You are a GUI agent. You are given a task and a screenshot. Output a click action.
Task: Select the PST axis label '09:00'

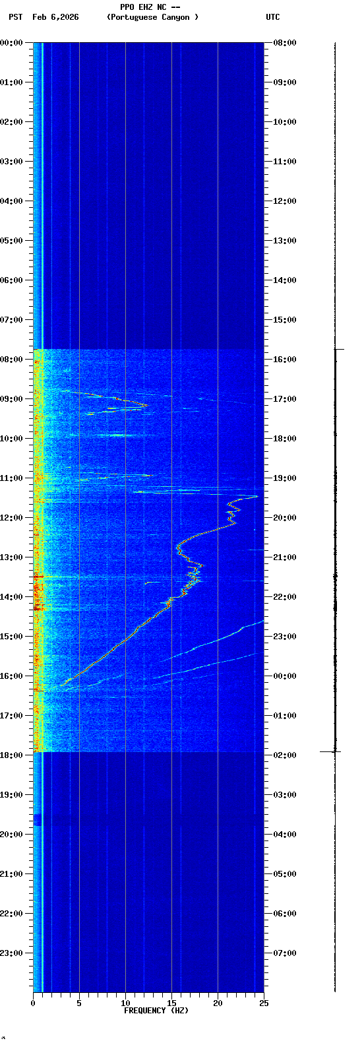12,399
